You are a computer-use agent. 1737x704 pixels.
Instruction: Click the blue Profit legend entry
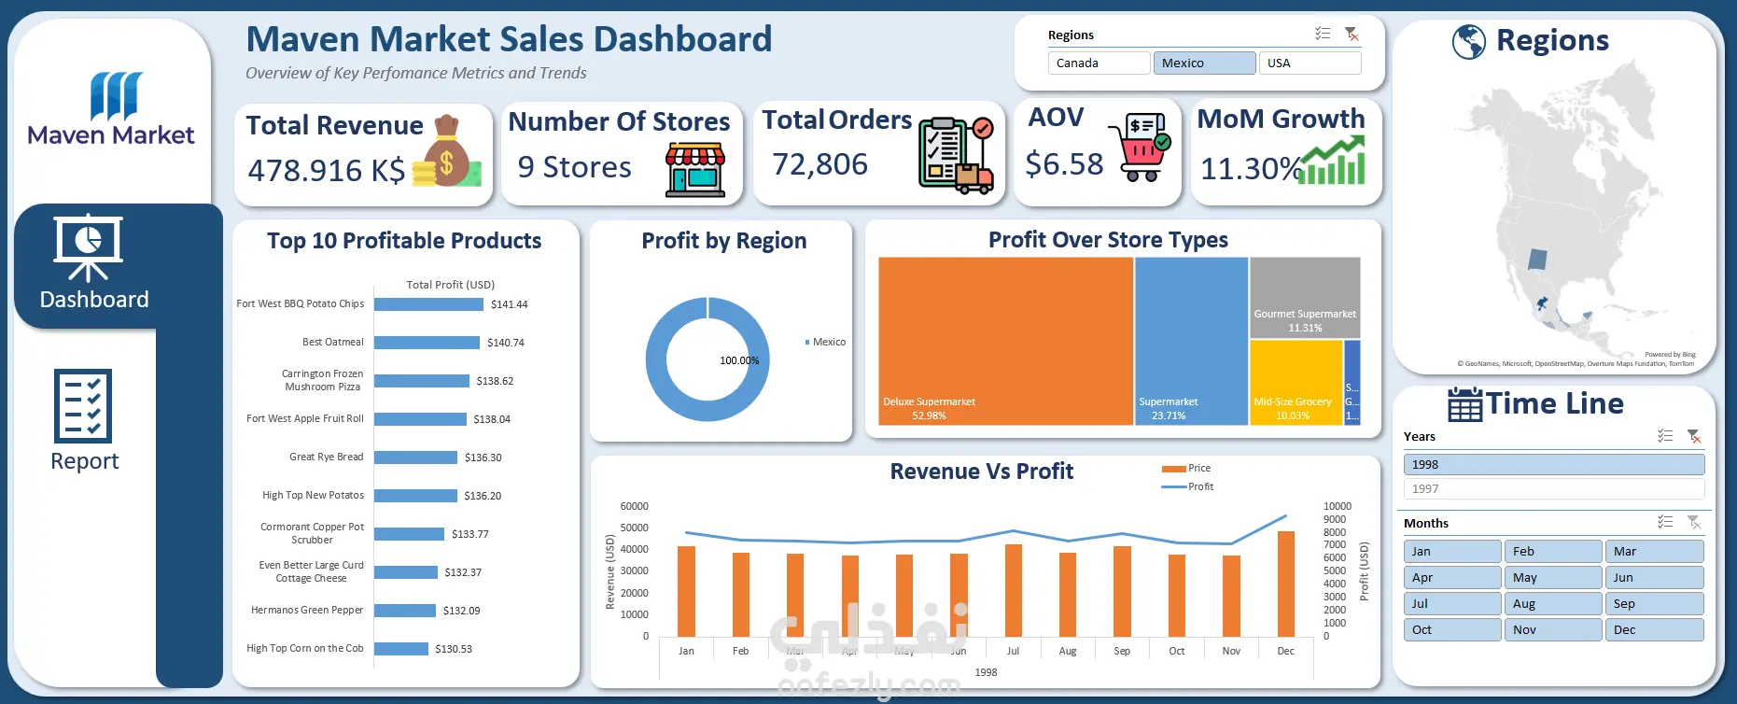1187,486
